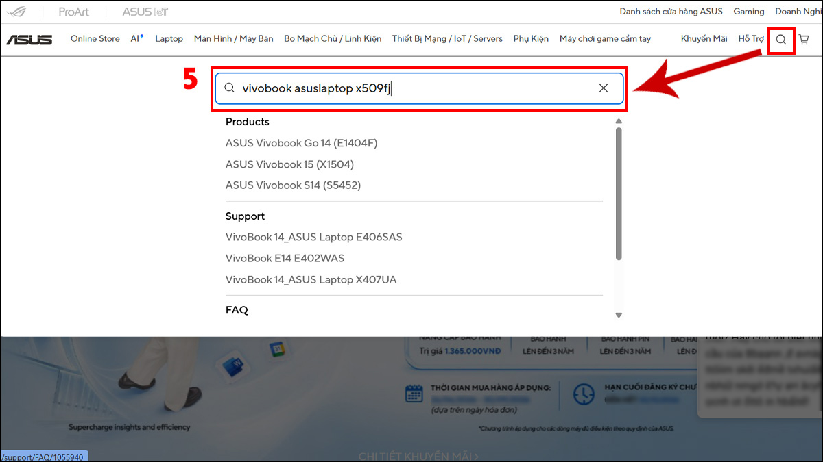Click scrollbar down arrow in suggestions
Image resolution: width=823 pixels, height=462 pixels.
click(x=619, y=315)
